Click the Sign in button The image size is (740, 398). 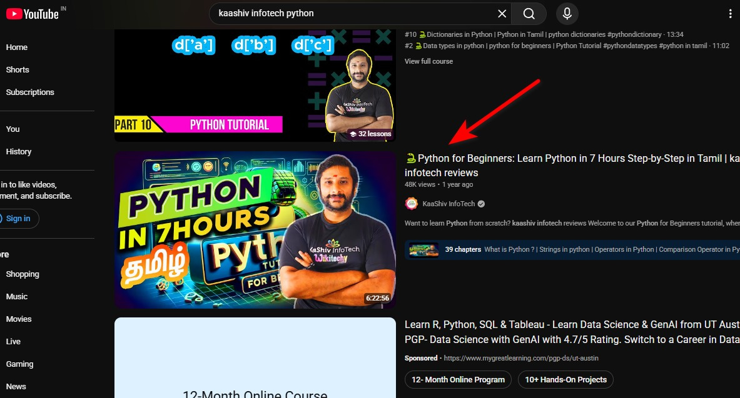click(x=18, y=219)
